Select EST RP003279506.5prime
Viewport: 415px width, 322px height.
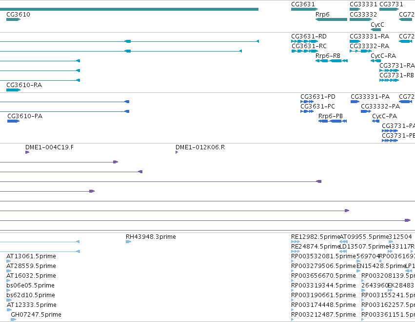tap(293, 271)
